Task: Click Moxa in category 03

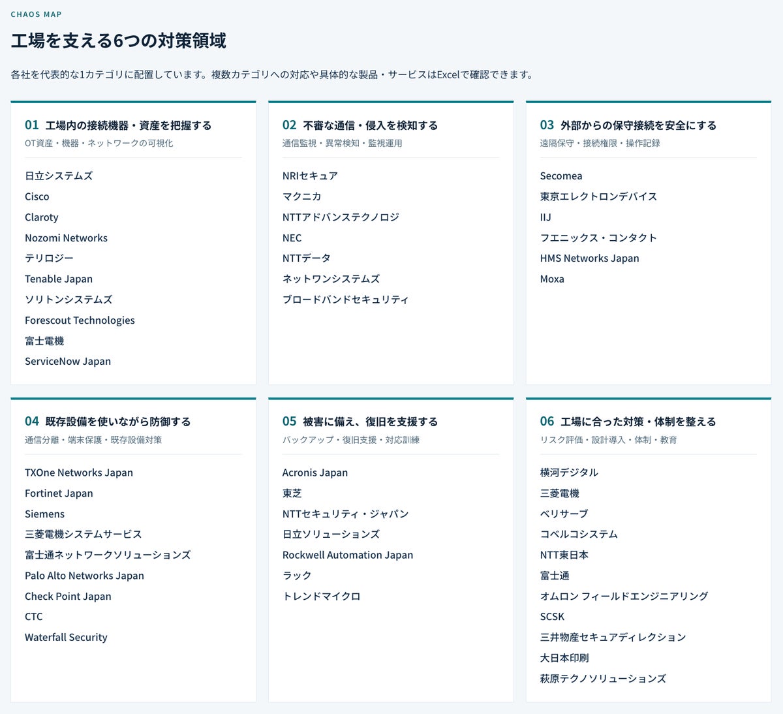Action: [552, 279]
